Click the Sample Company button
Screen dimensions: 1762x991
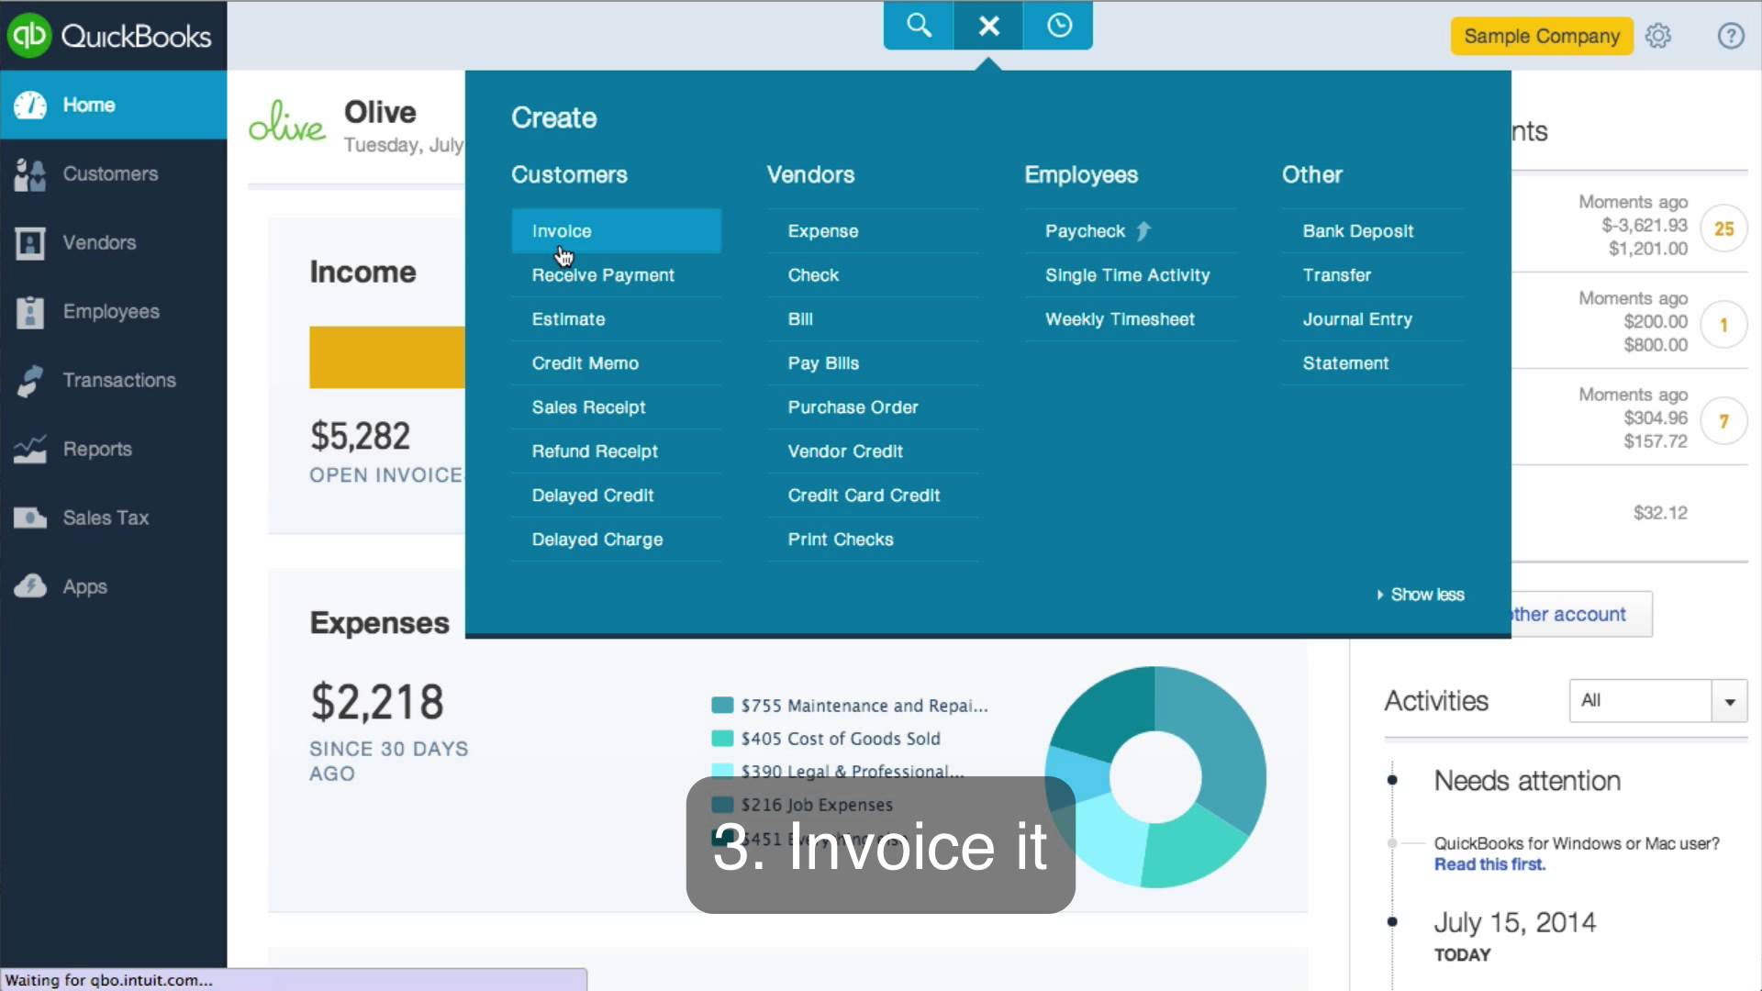[1542, 36]
